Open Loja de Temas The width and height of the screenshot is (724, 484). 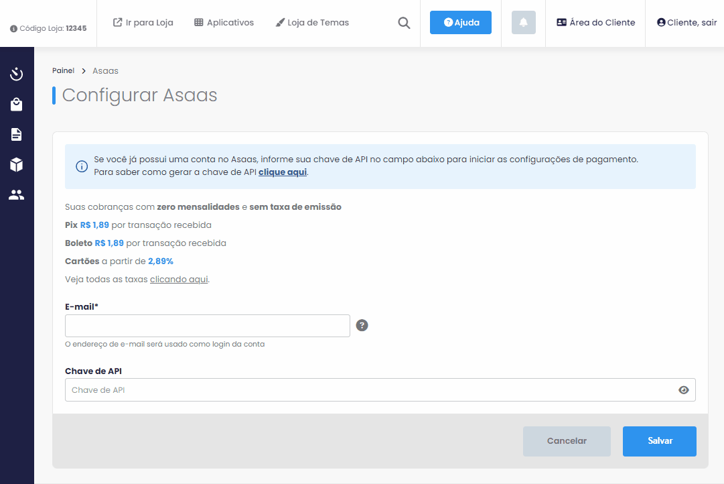[x=312, y=22]
